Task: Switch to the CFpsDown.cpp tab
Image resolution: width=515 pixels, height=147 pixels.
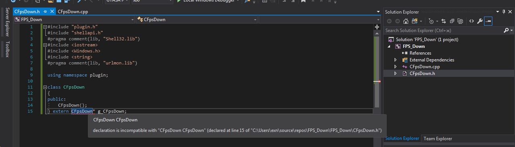Action: pyautogui.click(x=73, y=12)
